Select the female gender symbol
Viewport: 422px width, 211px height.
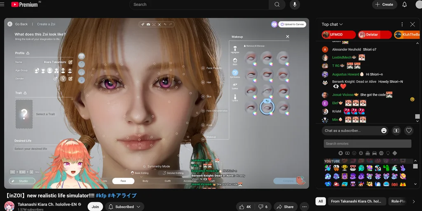click(63, 79)
